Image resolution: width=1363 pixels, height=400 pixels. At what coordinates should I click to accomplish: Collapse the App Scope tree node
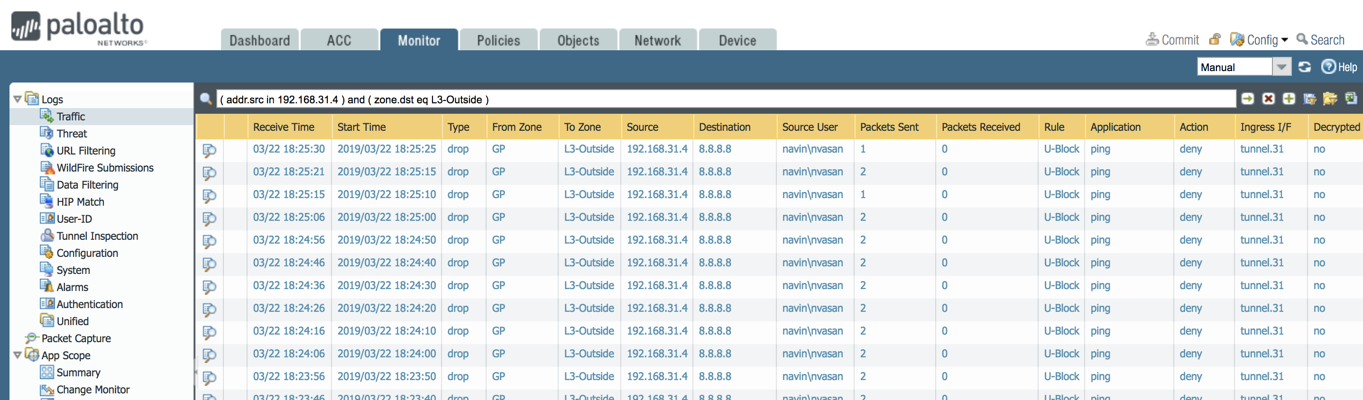(18, 355)
